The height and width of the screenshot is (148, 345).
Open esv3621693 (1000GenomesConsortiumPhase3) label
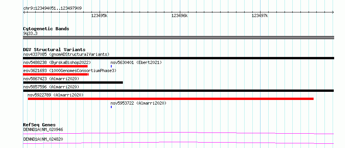tap(70, 71)
